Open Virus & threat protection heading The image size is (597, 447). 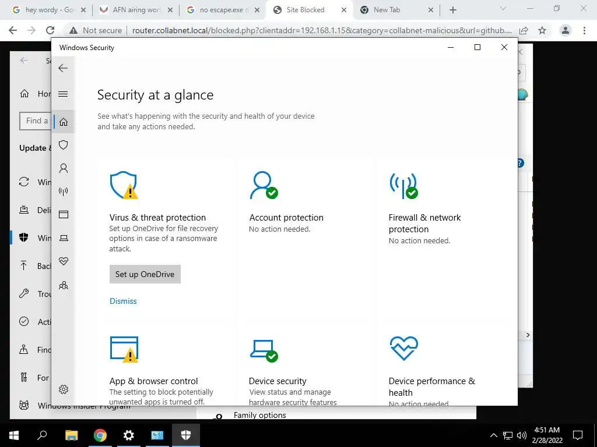tap(157, 218)
